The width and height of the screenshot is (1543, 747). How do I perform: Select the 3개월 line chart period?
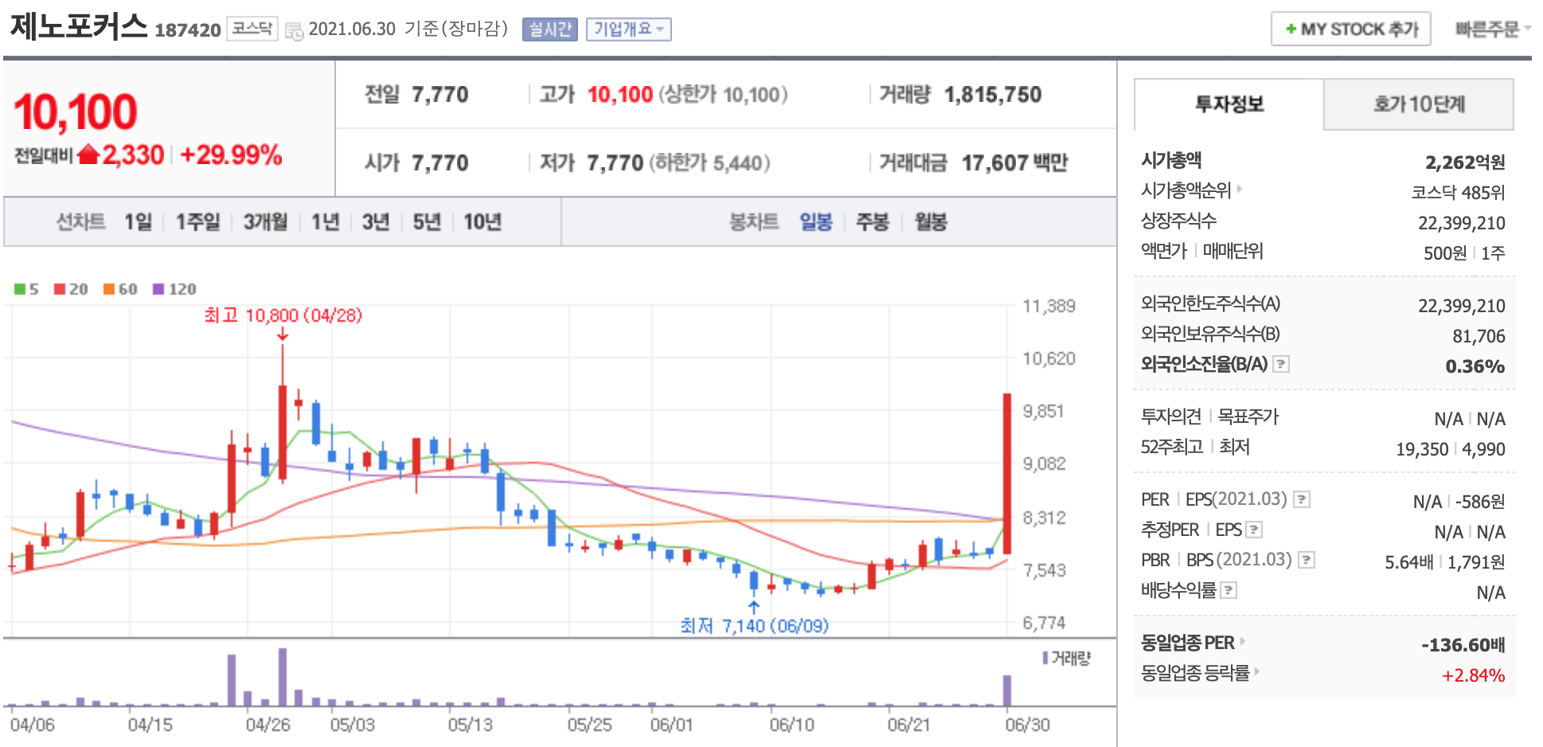point(265,221)
